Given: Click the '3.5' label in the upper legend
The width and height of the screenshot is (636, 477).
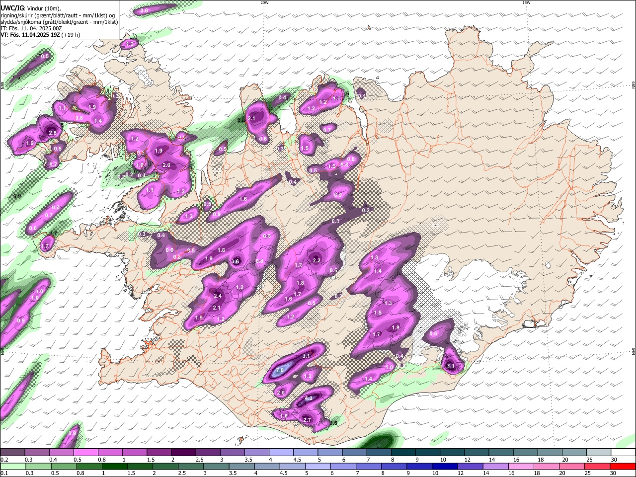Looking at the screenshot, I should 248,460.
